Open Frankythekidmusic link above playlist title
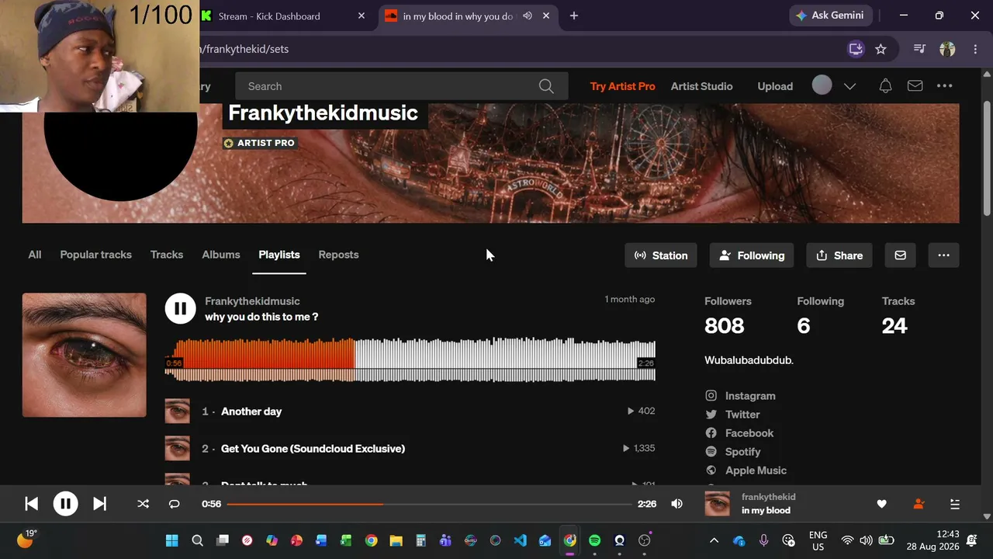This screenshot has height=559, width=993. pos(252,301)
